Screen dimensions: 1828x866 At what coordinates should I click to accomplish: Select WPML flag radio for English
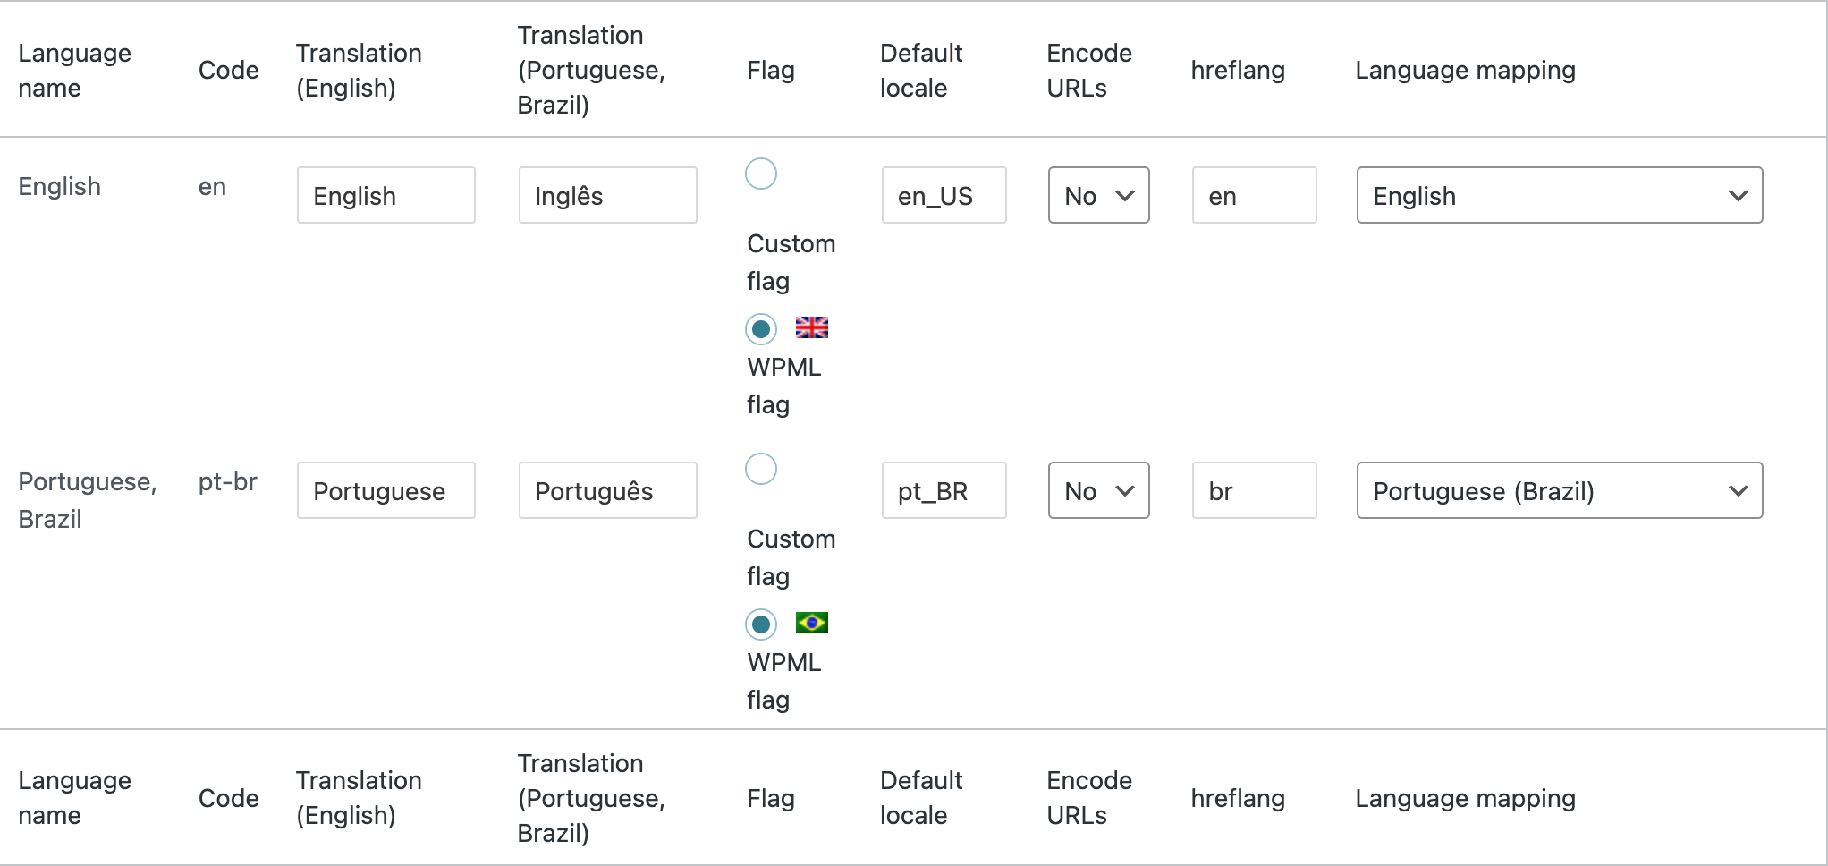point(761,329)
